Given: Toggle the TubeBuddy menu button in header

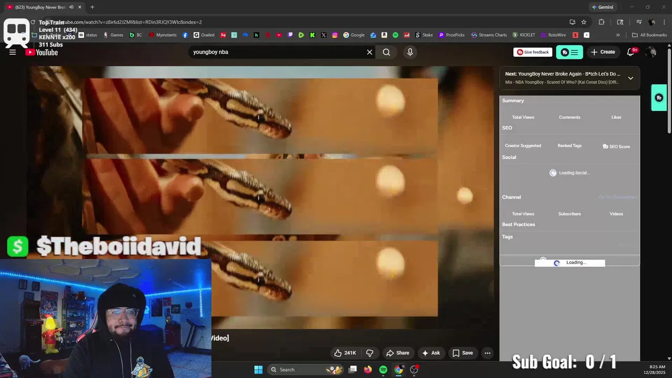Looking at the screenshot, I should [x=570, y=52].
